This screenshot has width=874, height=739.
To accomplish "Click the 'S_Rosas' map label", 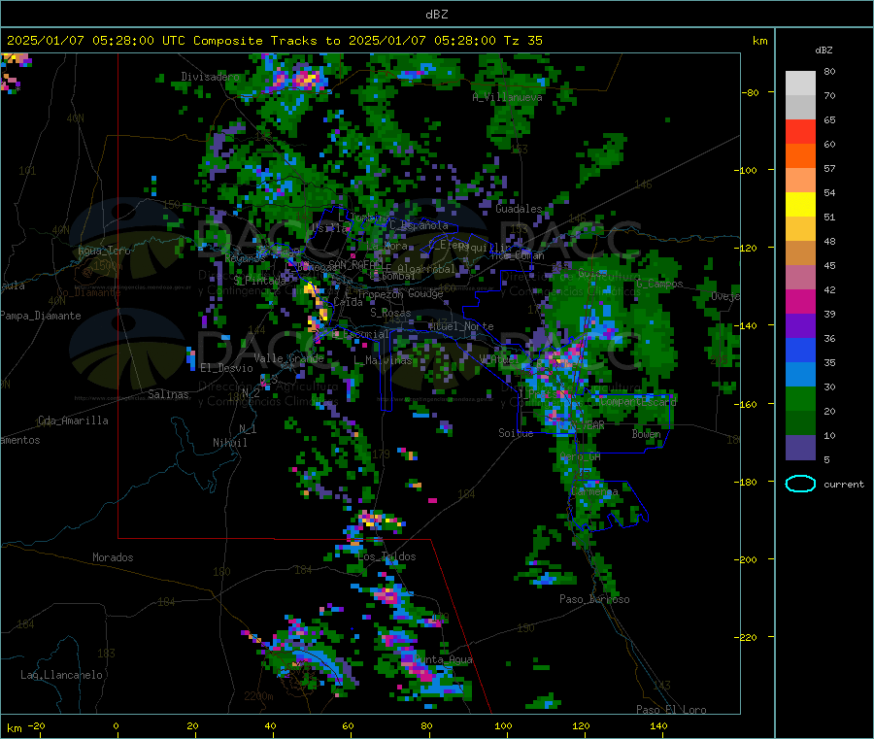I will pyautogui.click(x=390, y=314).
